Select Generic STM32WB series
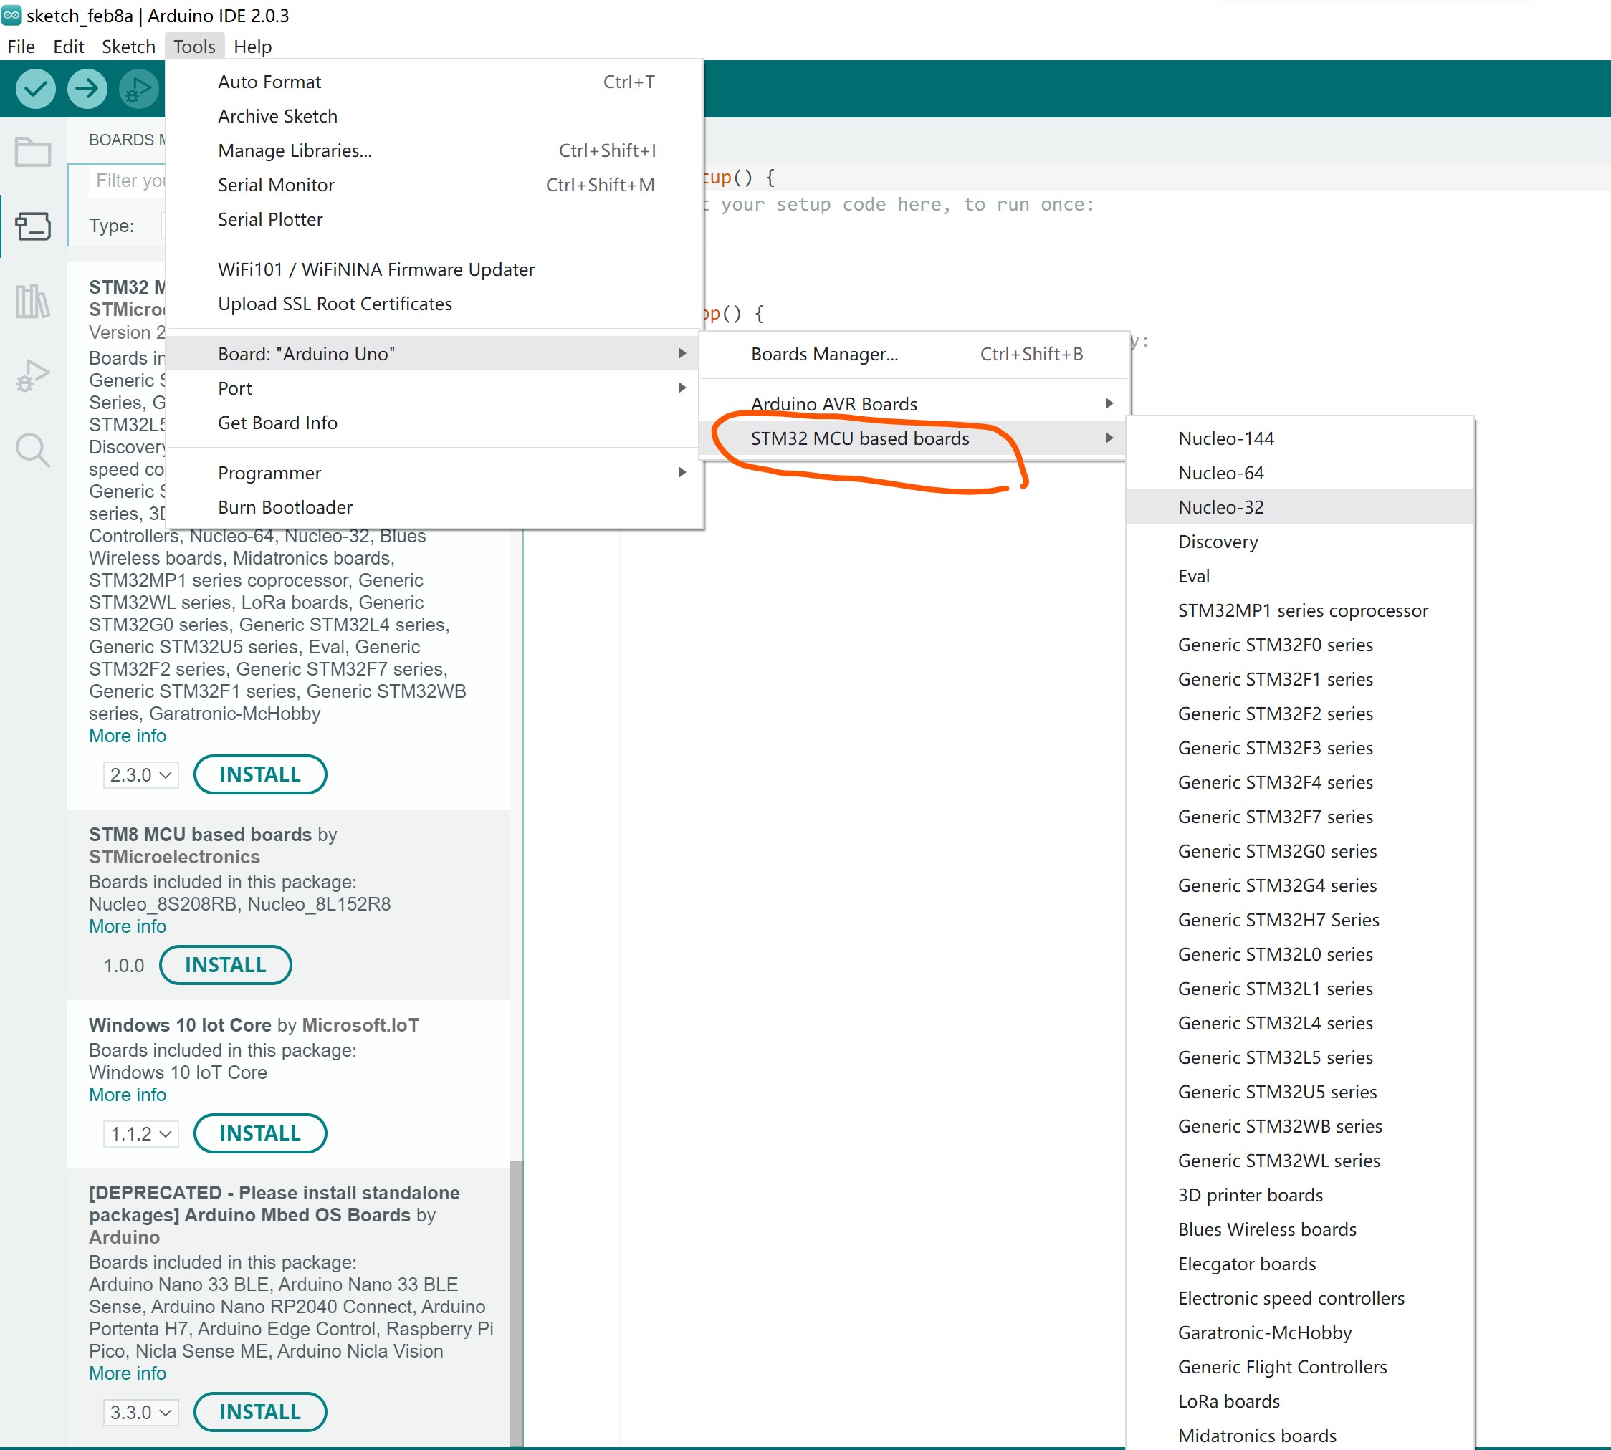This screenshot has height=1450, width=1611. 1300,1125
